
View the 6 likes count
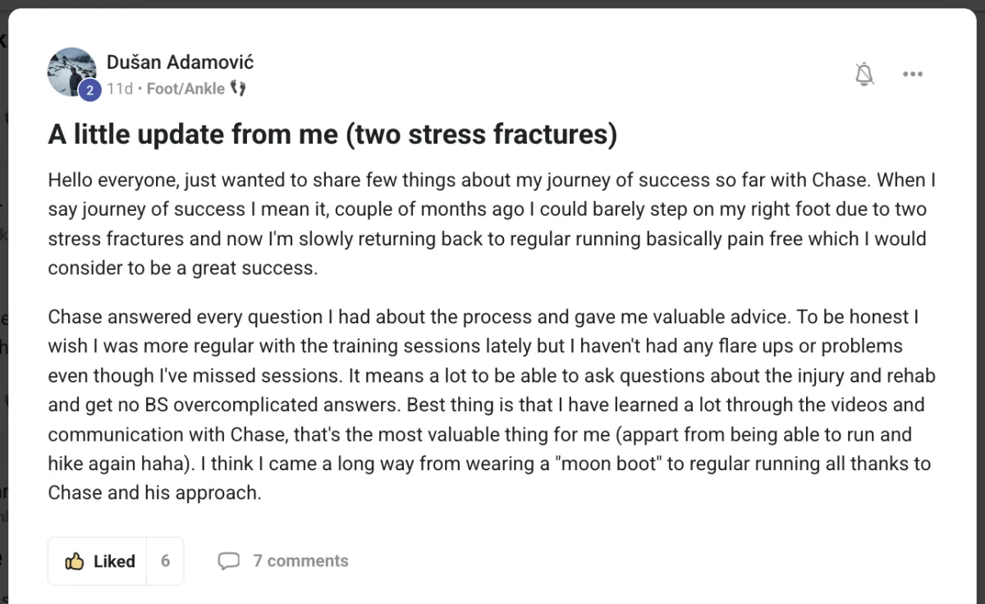click(165, 561)
